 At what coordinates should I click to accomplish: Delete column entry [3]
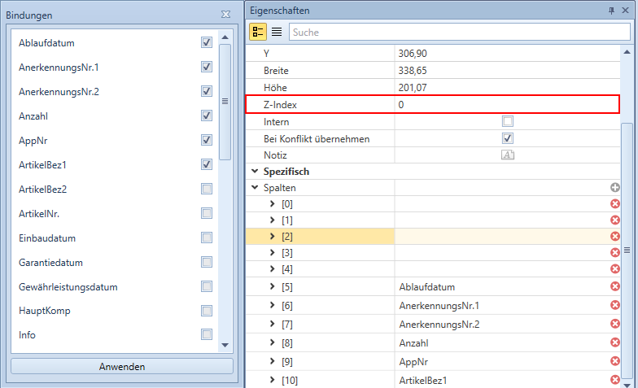pyautogui.click(x=615, y=252)
